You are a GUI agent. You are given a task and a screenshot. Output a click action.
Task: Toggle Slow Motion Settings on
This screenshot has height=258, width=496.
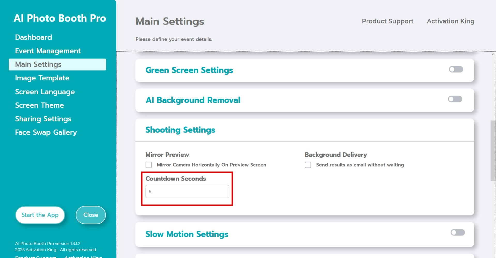coord(458,232)
